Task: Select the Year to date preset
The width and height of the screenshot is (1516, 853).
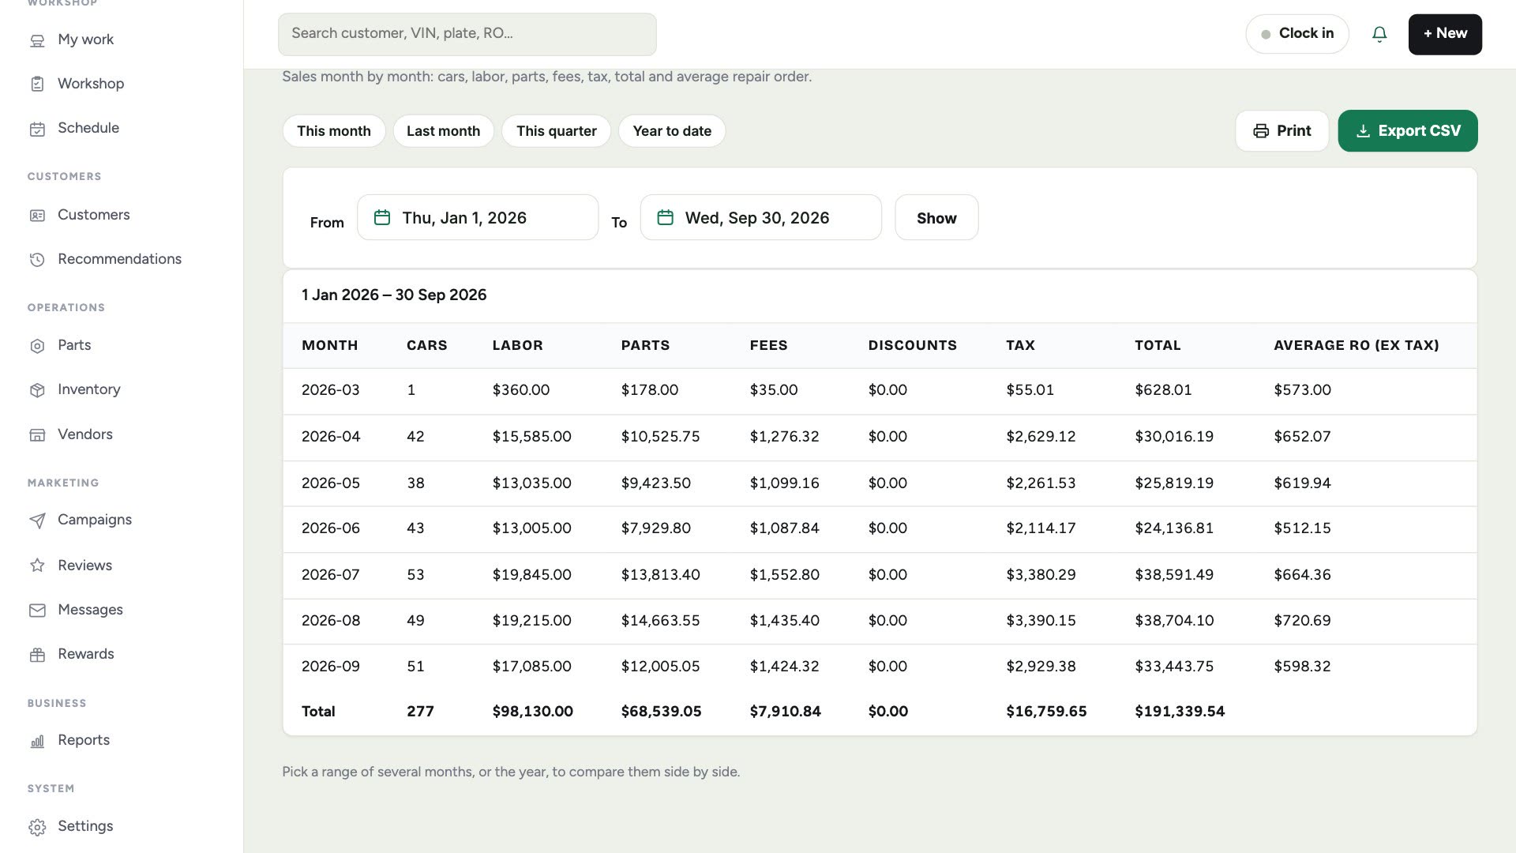Action: pos(672,131)
